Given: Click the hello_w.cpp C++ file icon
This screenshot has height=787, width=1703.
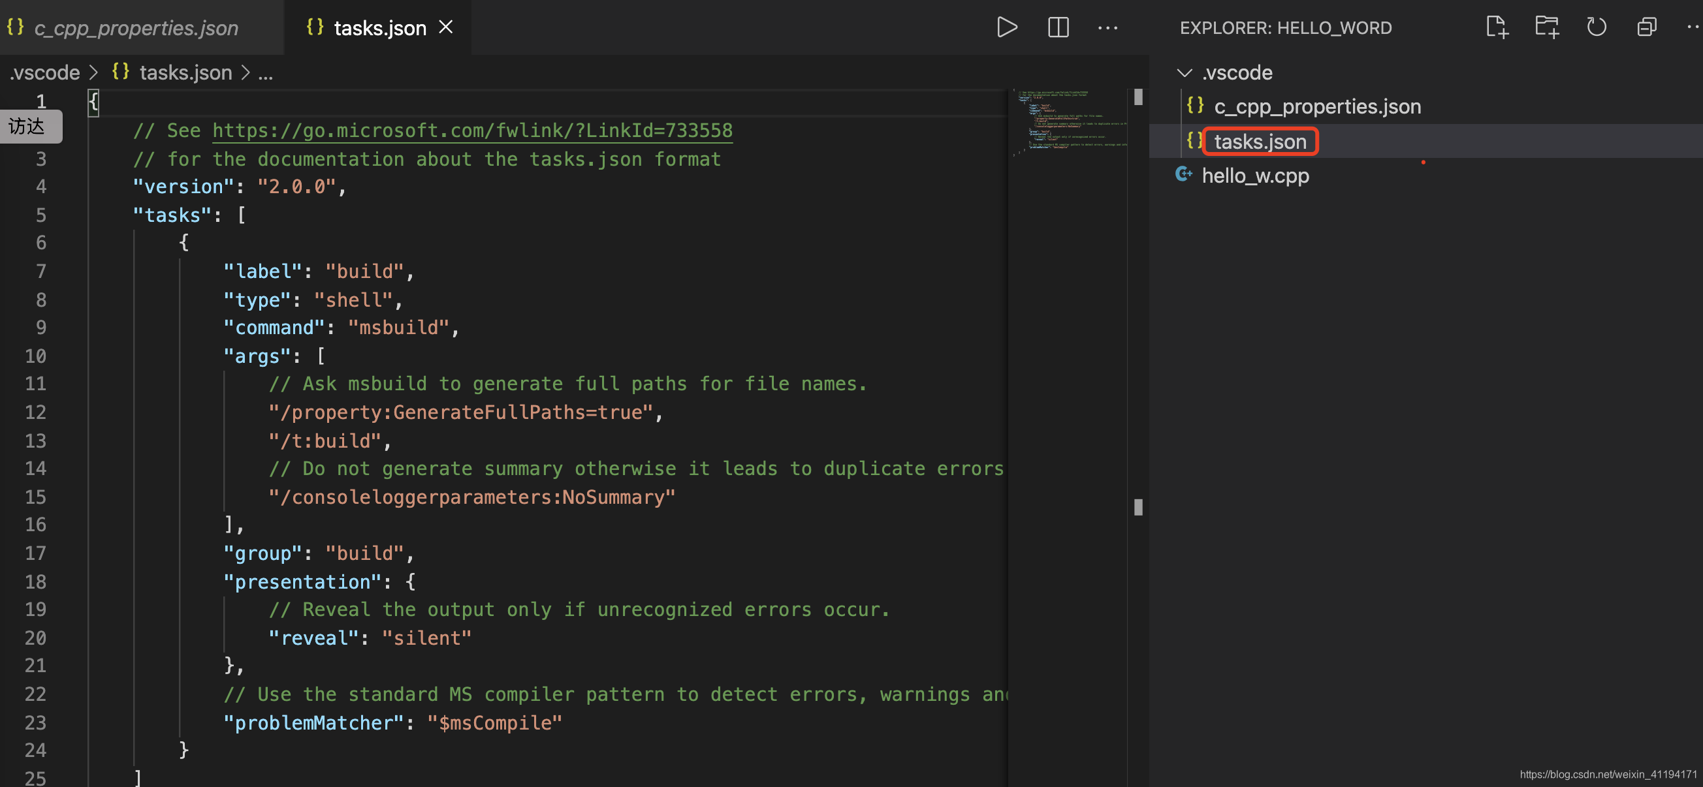Looking at the screenshot, I should pyautogui.click(x=1183, y=174).
